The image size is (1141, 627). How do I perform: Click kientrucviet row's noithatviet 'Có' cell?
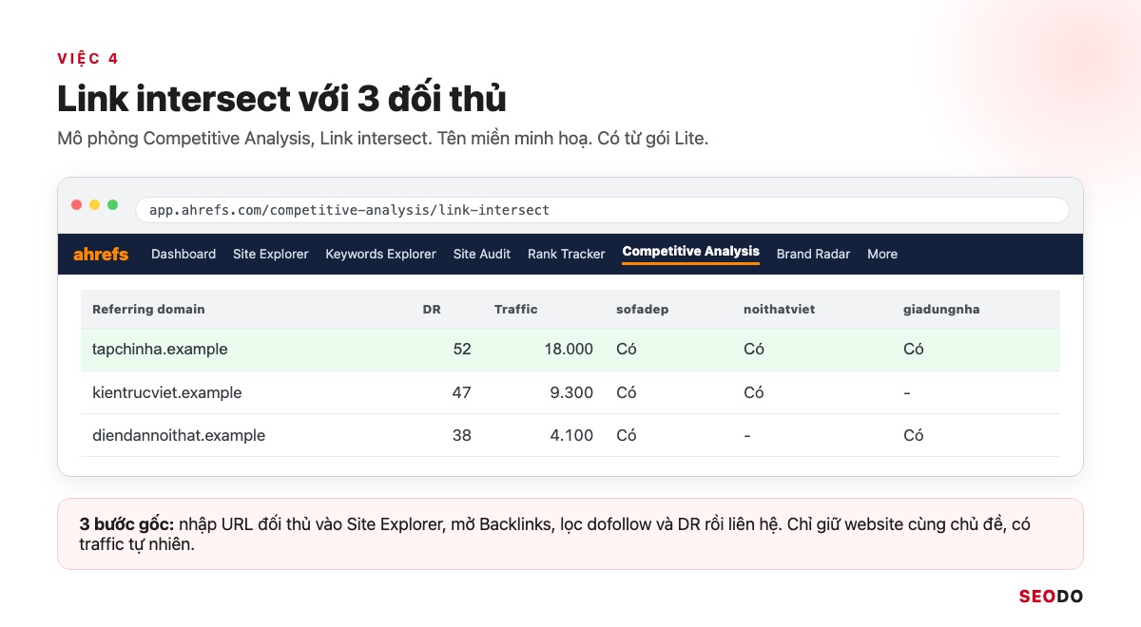753,392
